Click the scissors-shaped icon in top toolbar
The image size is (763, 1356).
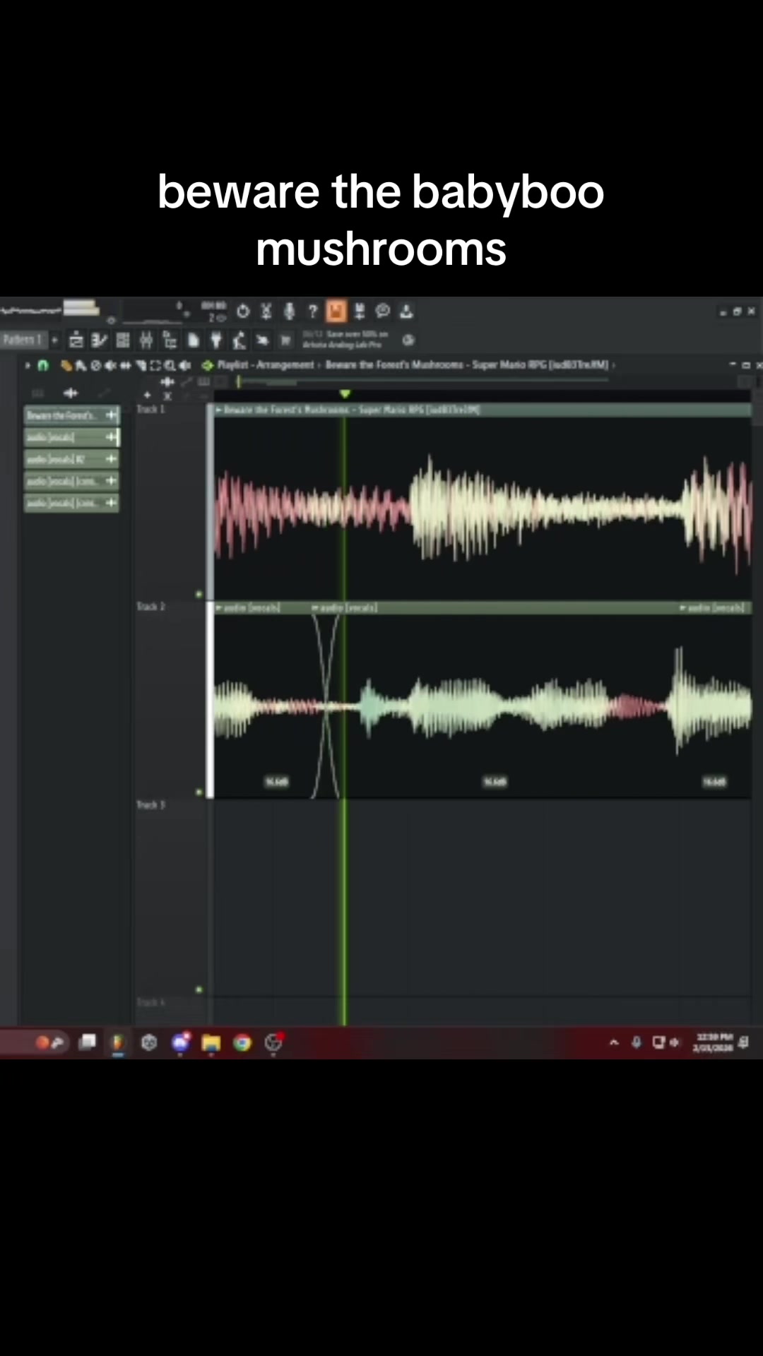[266, 311]
